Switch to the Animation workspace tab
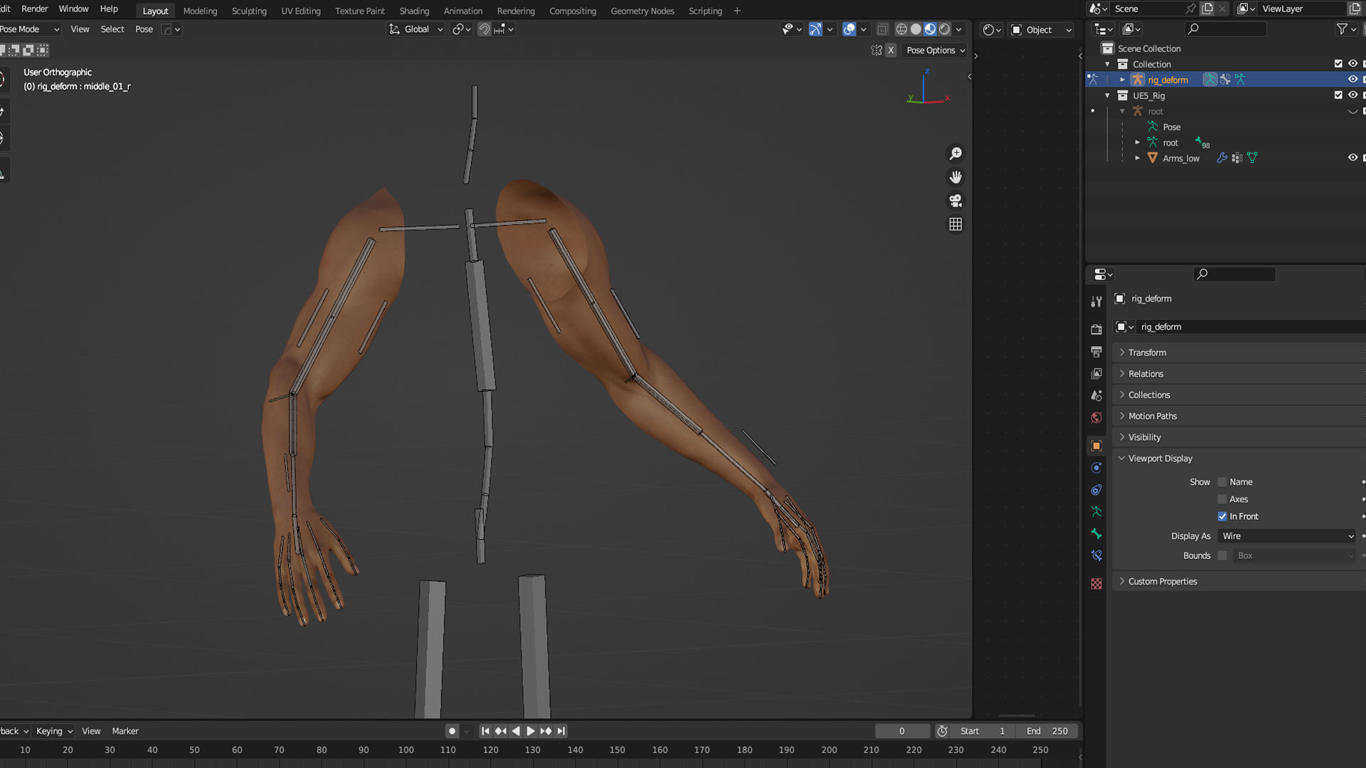Screen dimensions: 1366x768 [463, 11]
